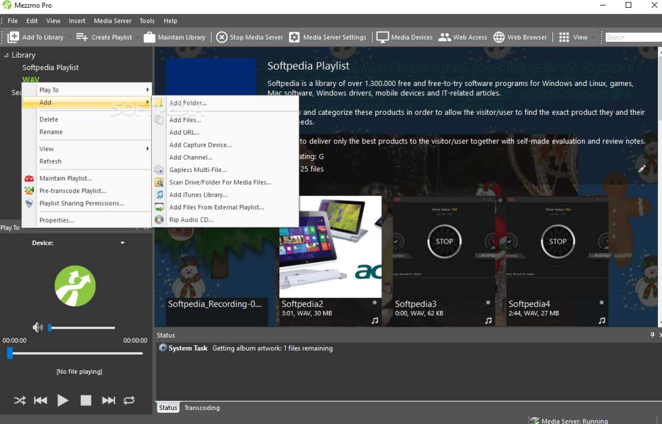This screenshot has height=424, width=662.
Task: Click the Scan Drive/Folder magnifier icon
Action: [x=159, y=182]
